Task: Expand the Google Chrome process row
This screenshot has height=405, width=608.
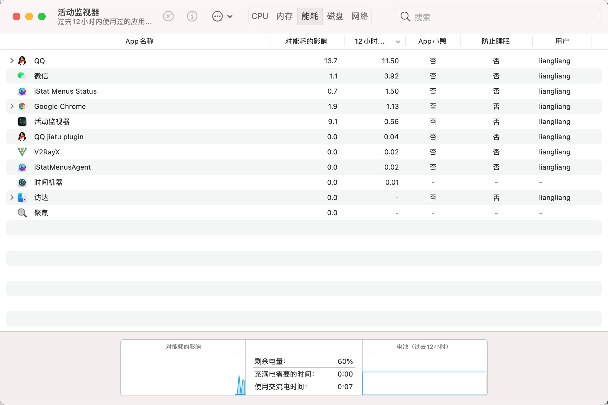Action: pyautogui.click(x=12, y=106)
